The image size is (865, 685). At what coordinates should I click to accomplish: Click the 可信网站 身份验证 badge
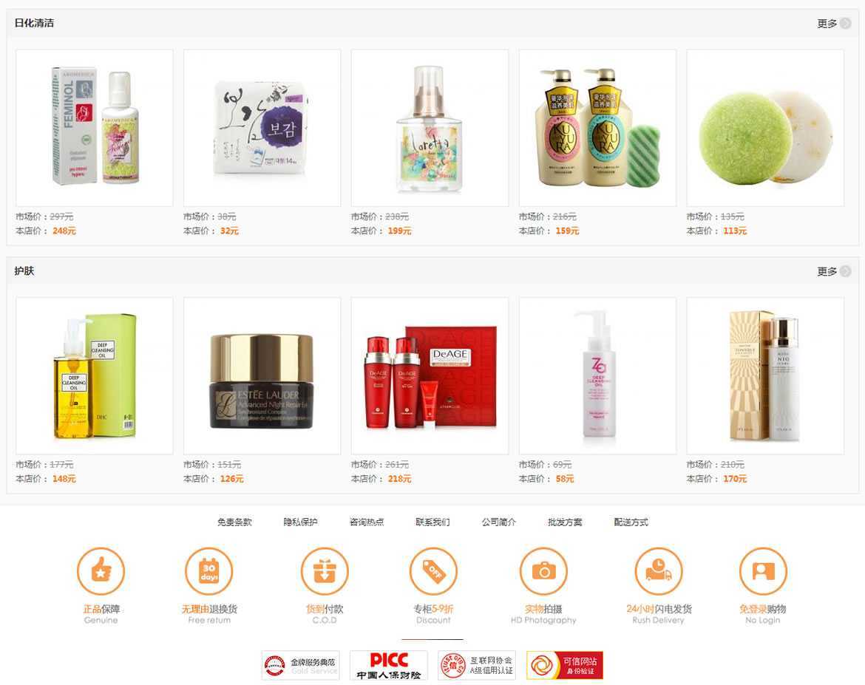click(565, 665)
